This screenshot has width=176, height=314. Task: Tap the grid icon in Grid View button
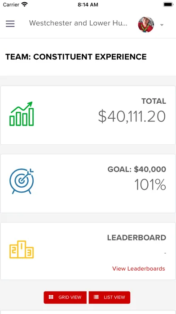click(51, 297)
